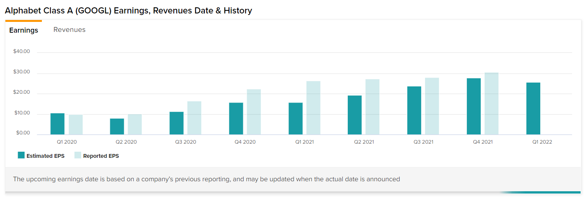
Task: Click the Q1 2021 axis label
Action: pyautogui.click(x=304, y=142)
